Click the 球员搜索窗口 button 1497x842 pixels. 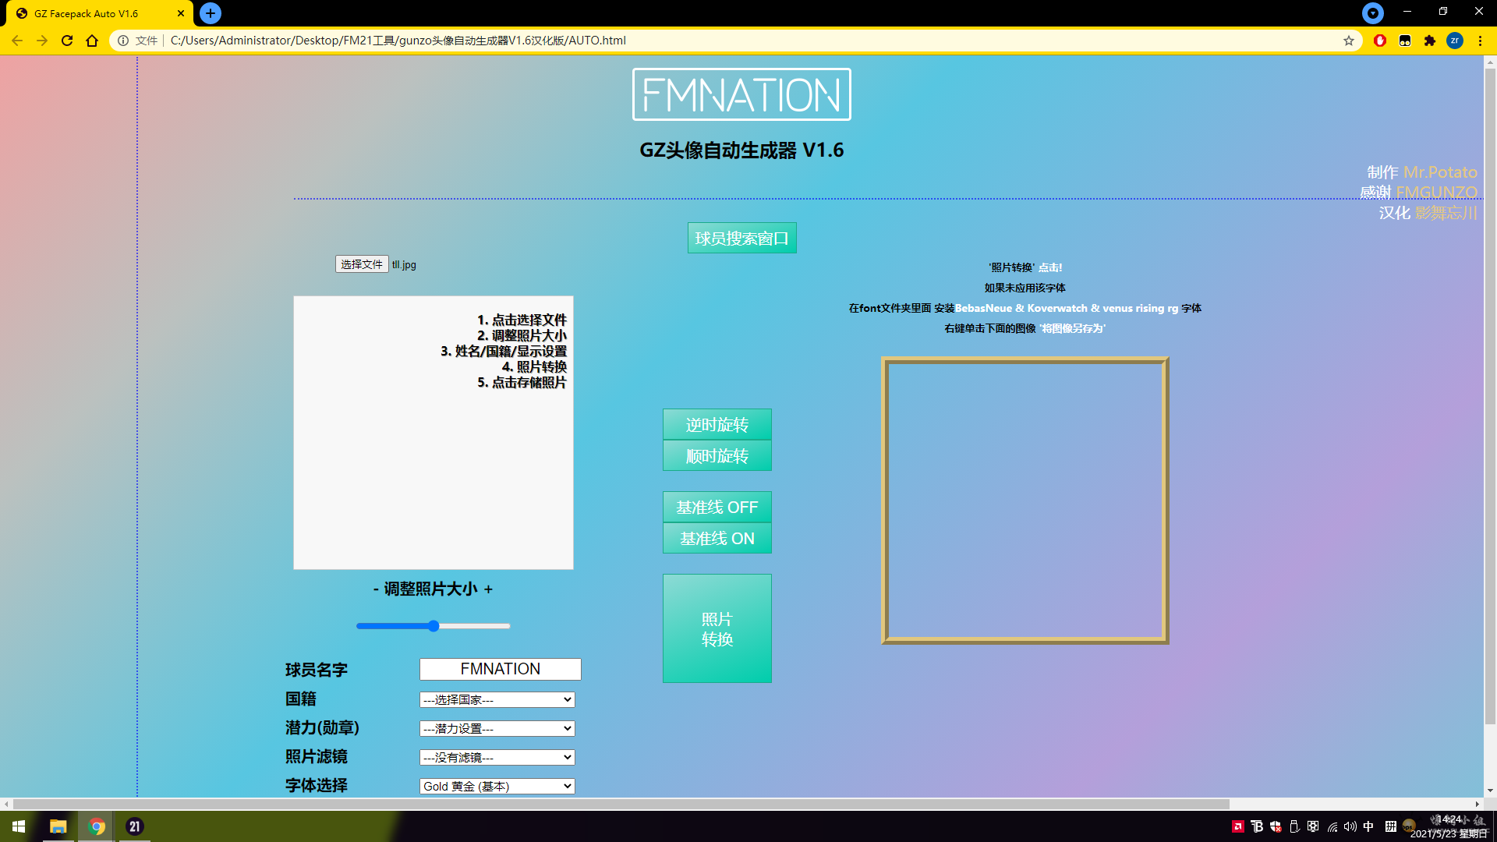pyautogui.click(x=741, y=238)
